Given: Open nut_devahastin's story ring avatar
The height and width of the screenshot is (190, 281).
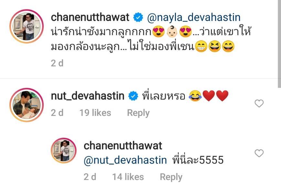Looking at the screenshot, I should click(27, 105).
